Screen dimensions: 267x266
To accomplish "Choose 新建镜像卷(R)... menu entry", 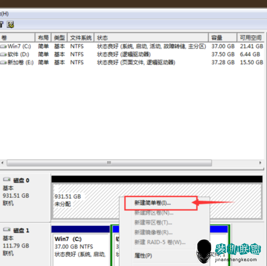I will [x=153, y=232].
